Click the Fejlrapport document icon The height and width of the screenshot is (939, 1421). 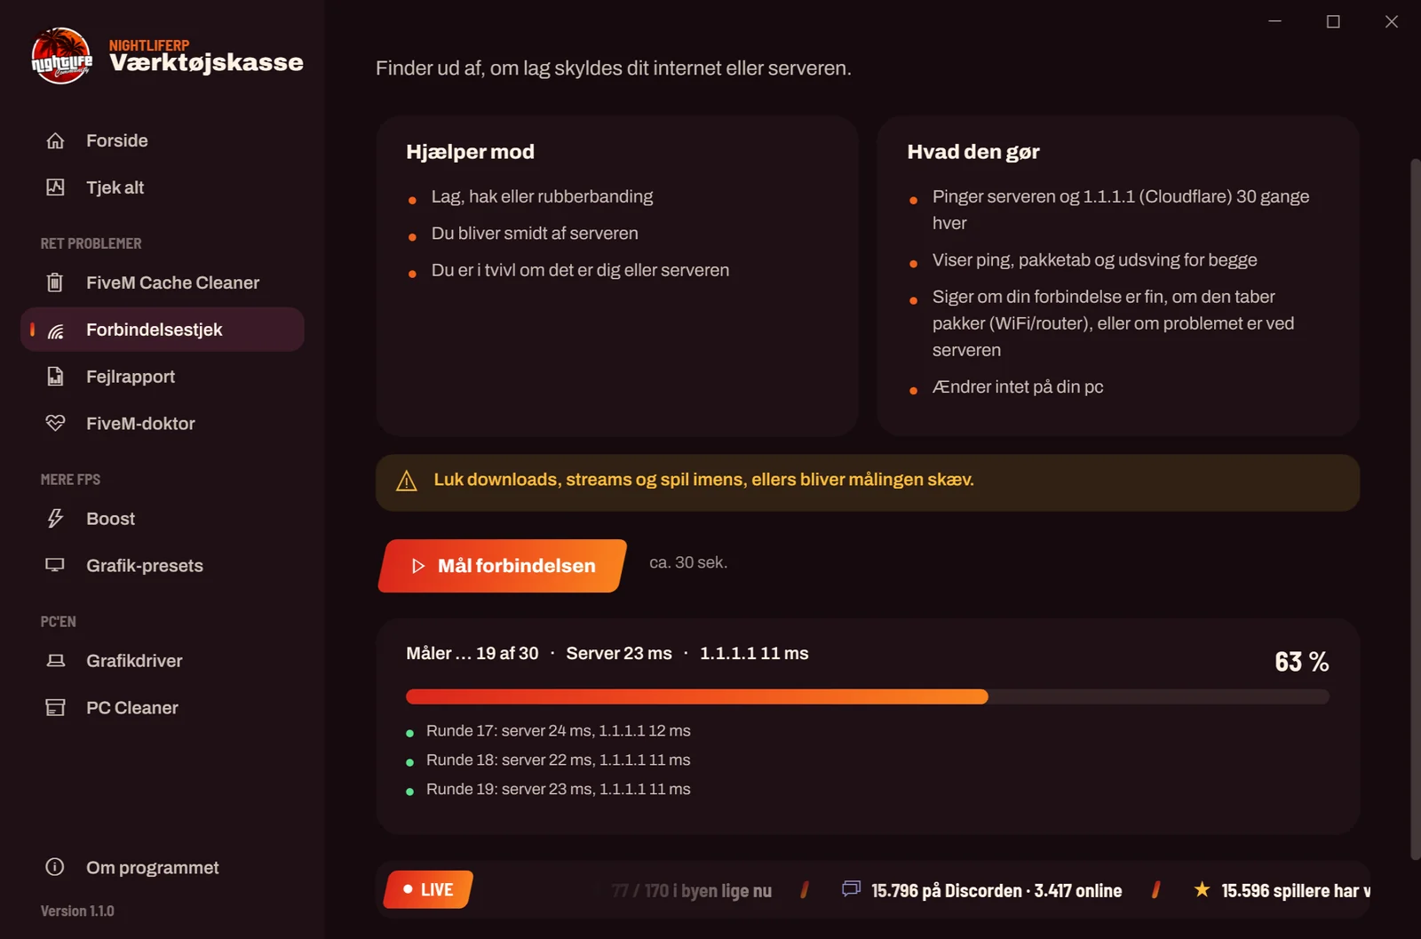(55, 377)
